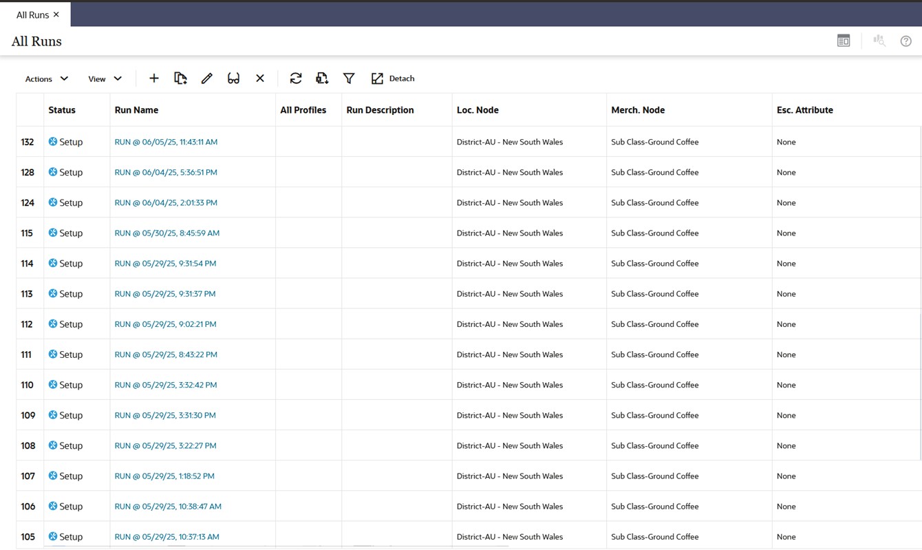Open the Actions dropdown menu

46,78
